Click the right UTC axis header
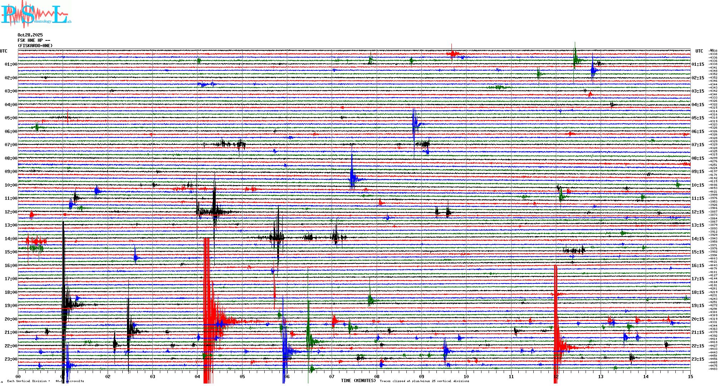 pyautogui.click(x=699, y=51)
